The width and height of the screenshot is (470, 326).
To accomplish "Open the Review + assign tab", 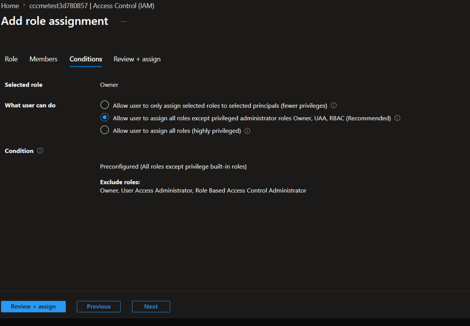I will click(137, 59).
